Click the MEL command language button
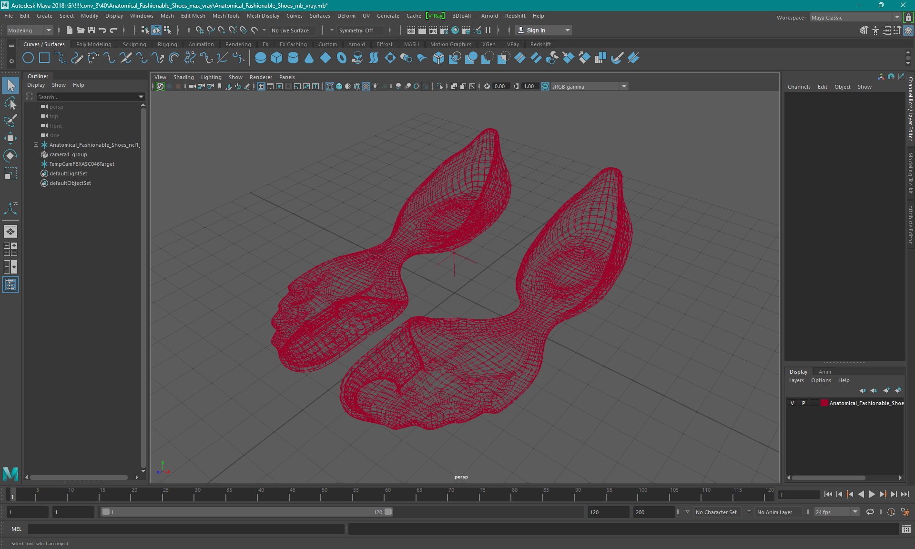The width and height of the screenshot is (915, 549). [x=16, y=529]
